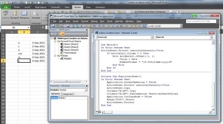This screenshot has width=223, height=124.
Task: Open the Thesaurus in Excel ribbon
Action: [24, 15]
